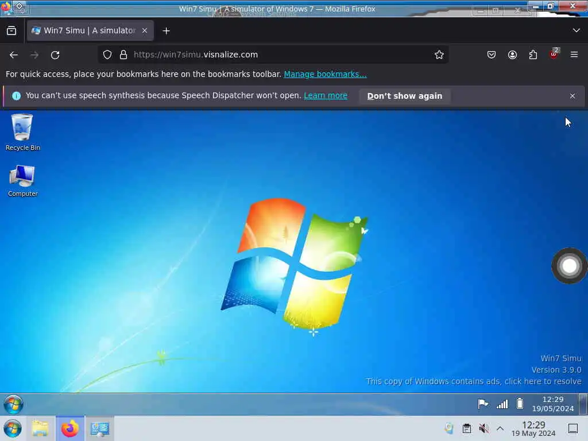Screen dimensions: 588x441
Task: Go back with Firefox back arrow
Action: point(14,55)
